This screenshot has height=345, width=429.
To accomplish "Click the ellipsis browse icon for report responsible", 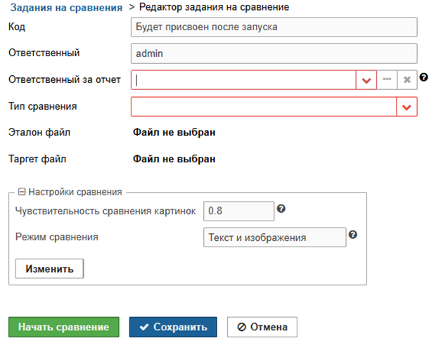I will tap(387, 80).
